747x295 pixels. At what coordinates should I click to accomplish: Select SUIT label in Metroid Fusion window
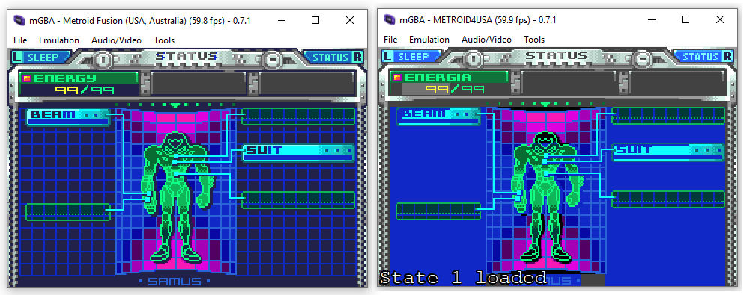tap(264, 151)
